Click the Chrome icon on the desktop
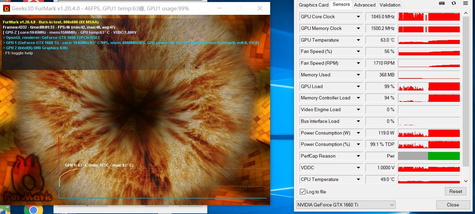Screen dimensions: 475x214 [x=34, y=210]
